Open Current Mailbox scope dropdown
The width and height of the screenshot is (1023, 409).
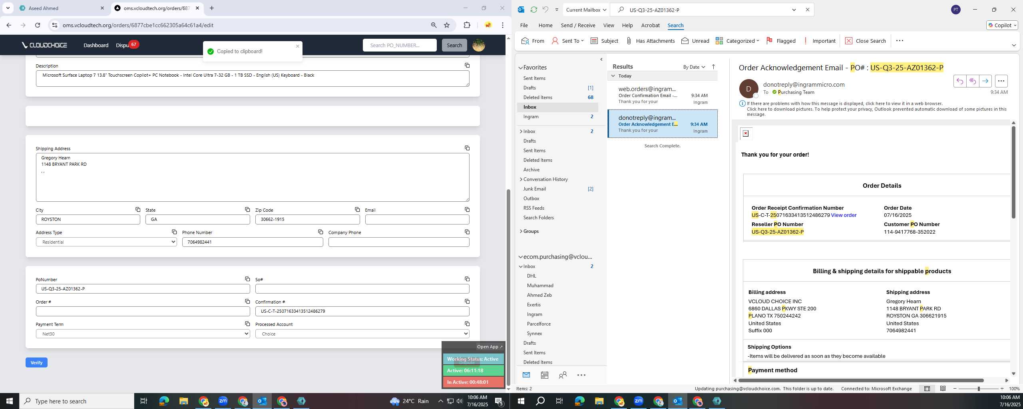tap(586, 10)
